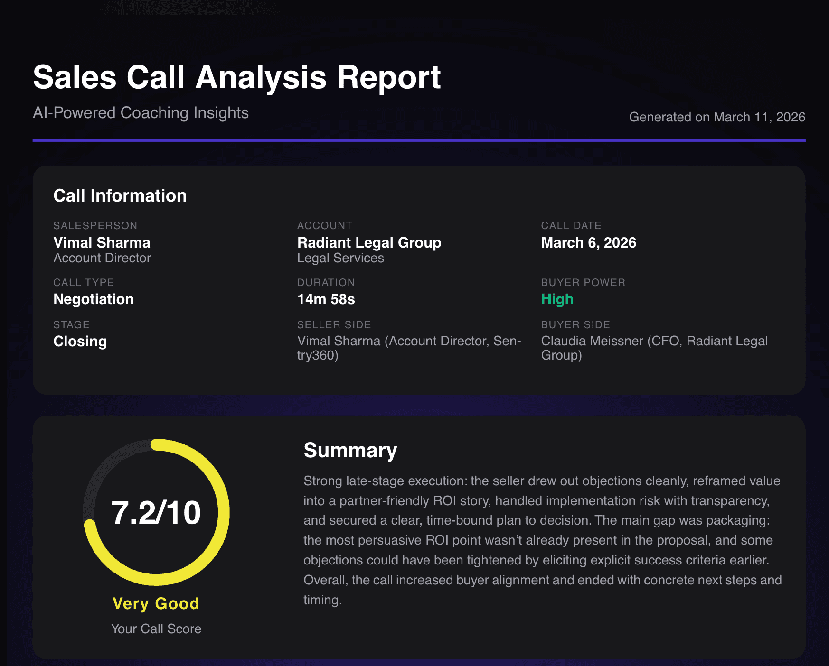Click the March 6, 2026 call date

(x=589, y=242)
